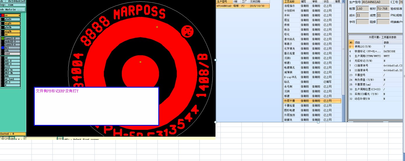Select the d2-3 layer
Screen dimensions: 405x161
tap(12, 82)
